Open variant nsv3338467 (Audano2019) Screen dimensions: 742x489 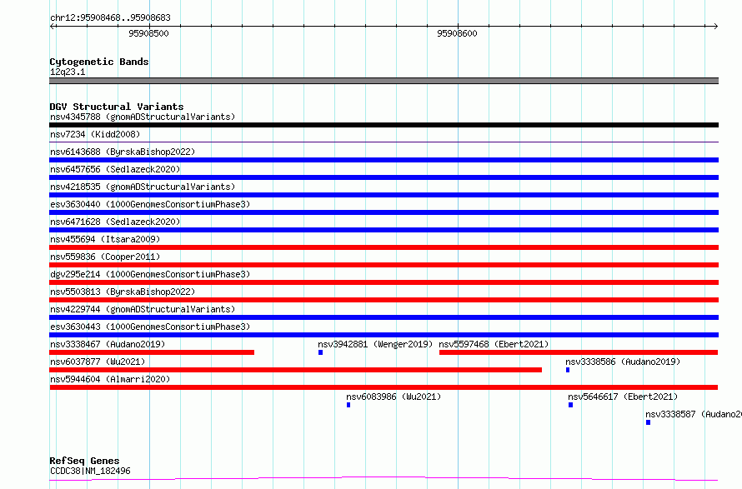108,344
